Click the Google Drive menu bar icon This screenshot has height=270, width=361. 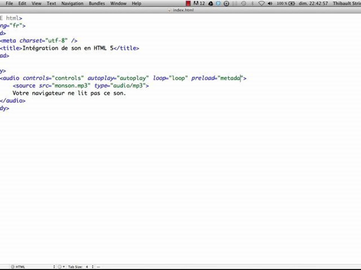pos(211,3)
